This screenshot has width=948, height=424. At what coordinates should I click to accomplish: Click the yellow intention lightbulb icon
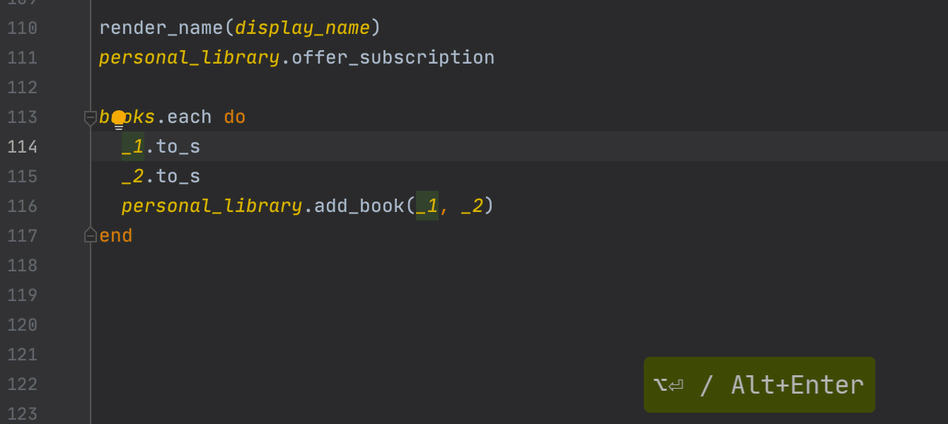pyautogui.click(x=119, y=119)
